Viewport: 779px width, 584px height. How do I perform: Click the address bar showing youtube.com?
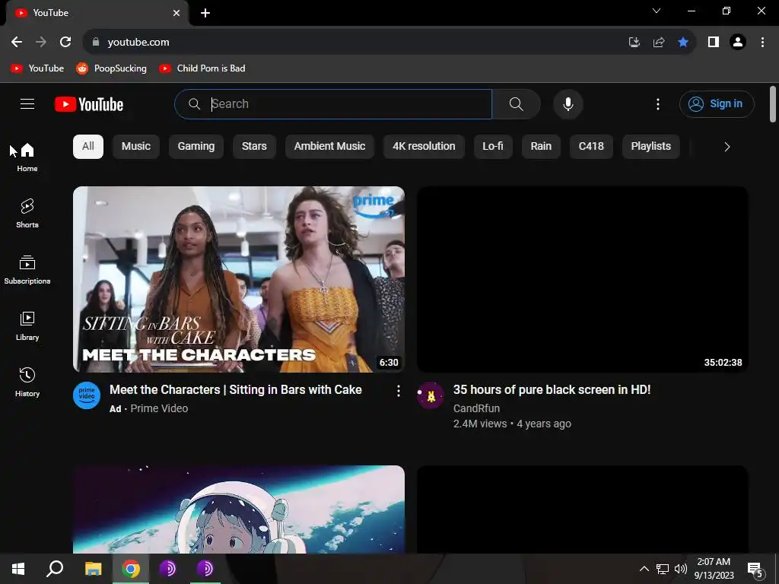point(348,43)
